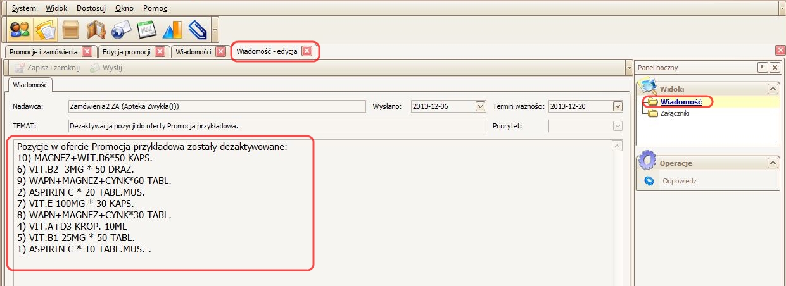Screen dimensions: 786x286
Task: Open the Widok menu
Action: tap(57, 8)
